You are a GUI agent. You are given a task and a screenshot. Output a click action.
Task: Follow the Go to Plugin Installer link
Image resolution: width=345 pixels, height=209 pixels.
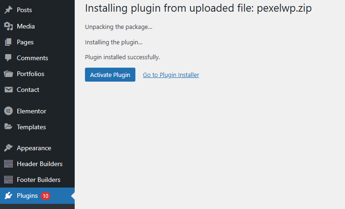(171, 75)
